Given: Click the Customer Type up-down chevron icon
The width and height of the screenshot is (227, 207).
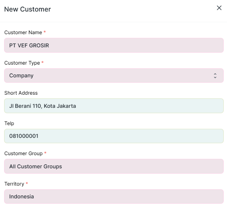Looking at the screenshot, I should click(215, 76).
